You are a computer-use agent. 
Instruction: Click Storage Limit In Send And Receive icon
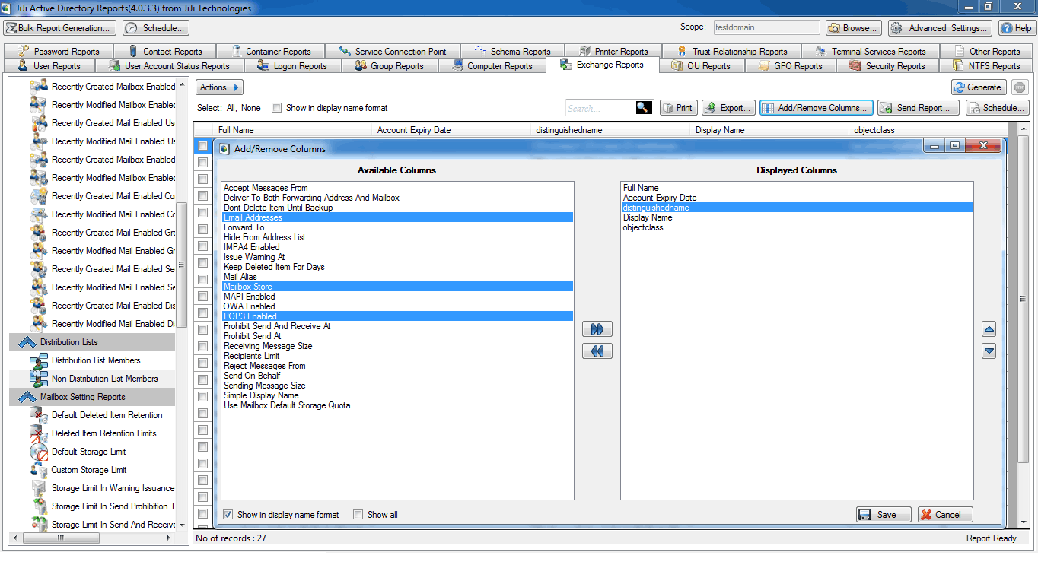(39, 524)
